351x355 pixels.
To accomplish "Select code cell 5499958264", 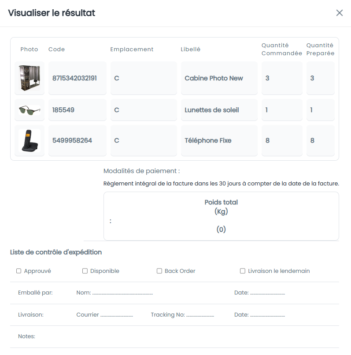I will [x=77, y=140].
